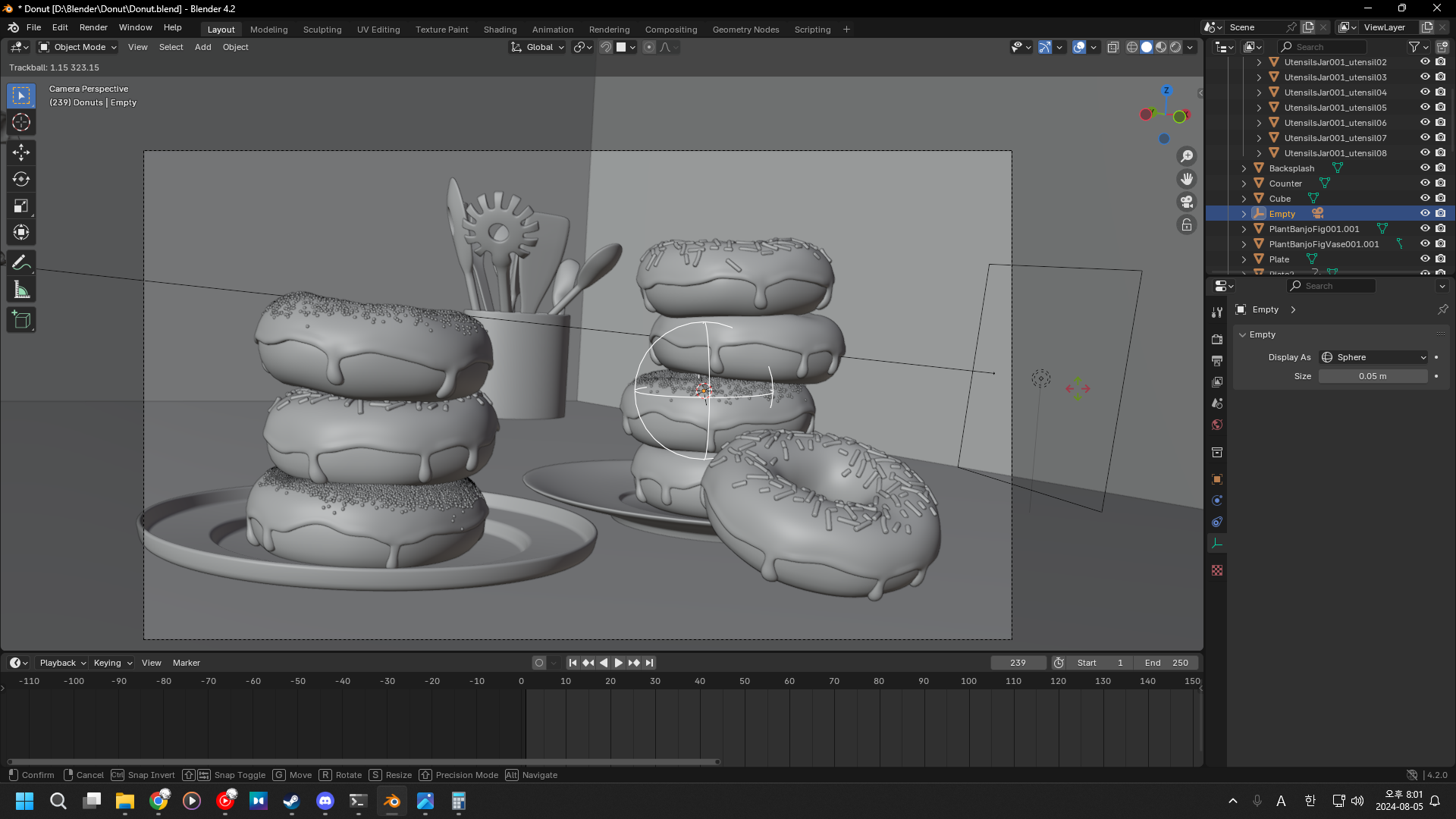Hide the Backsplash object in outliner
Screen dimensions: 1456x819
[x=1425, y=168]
